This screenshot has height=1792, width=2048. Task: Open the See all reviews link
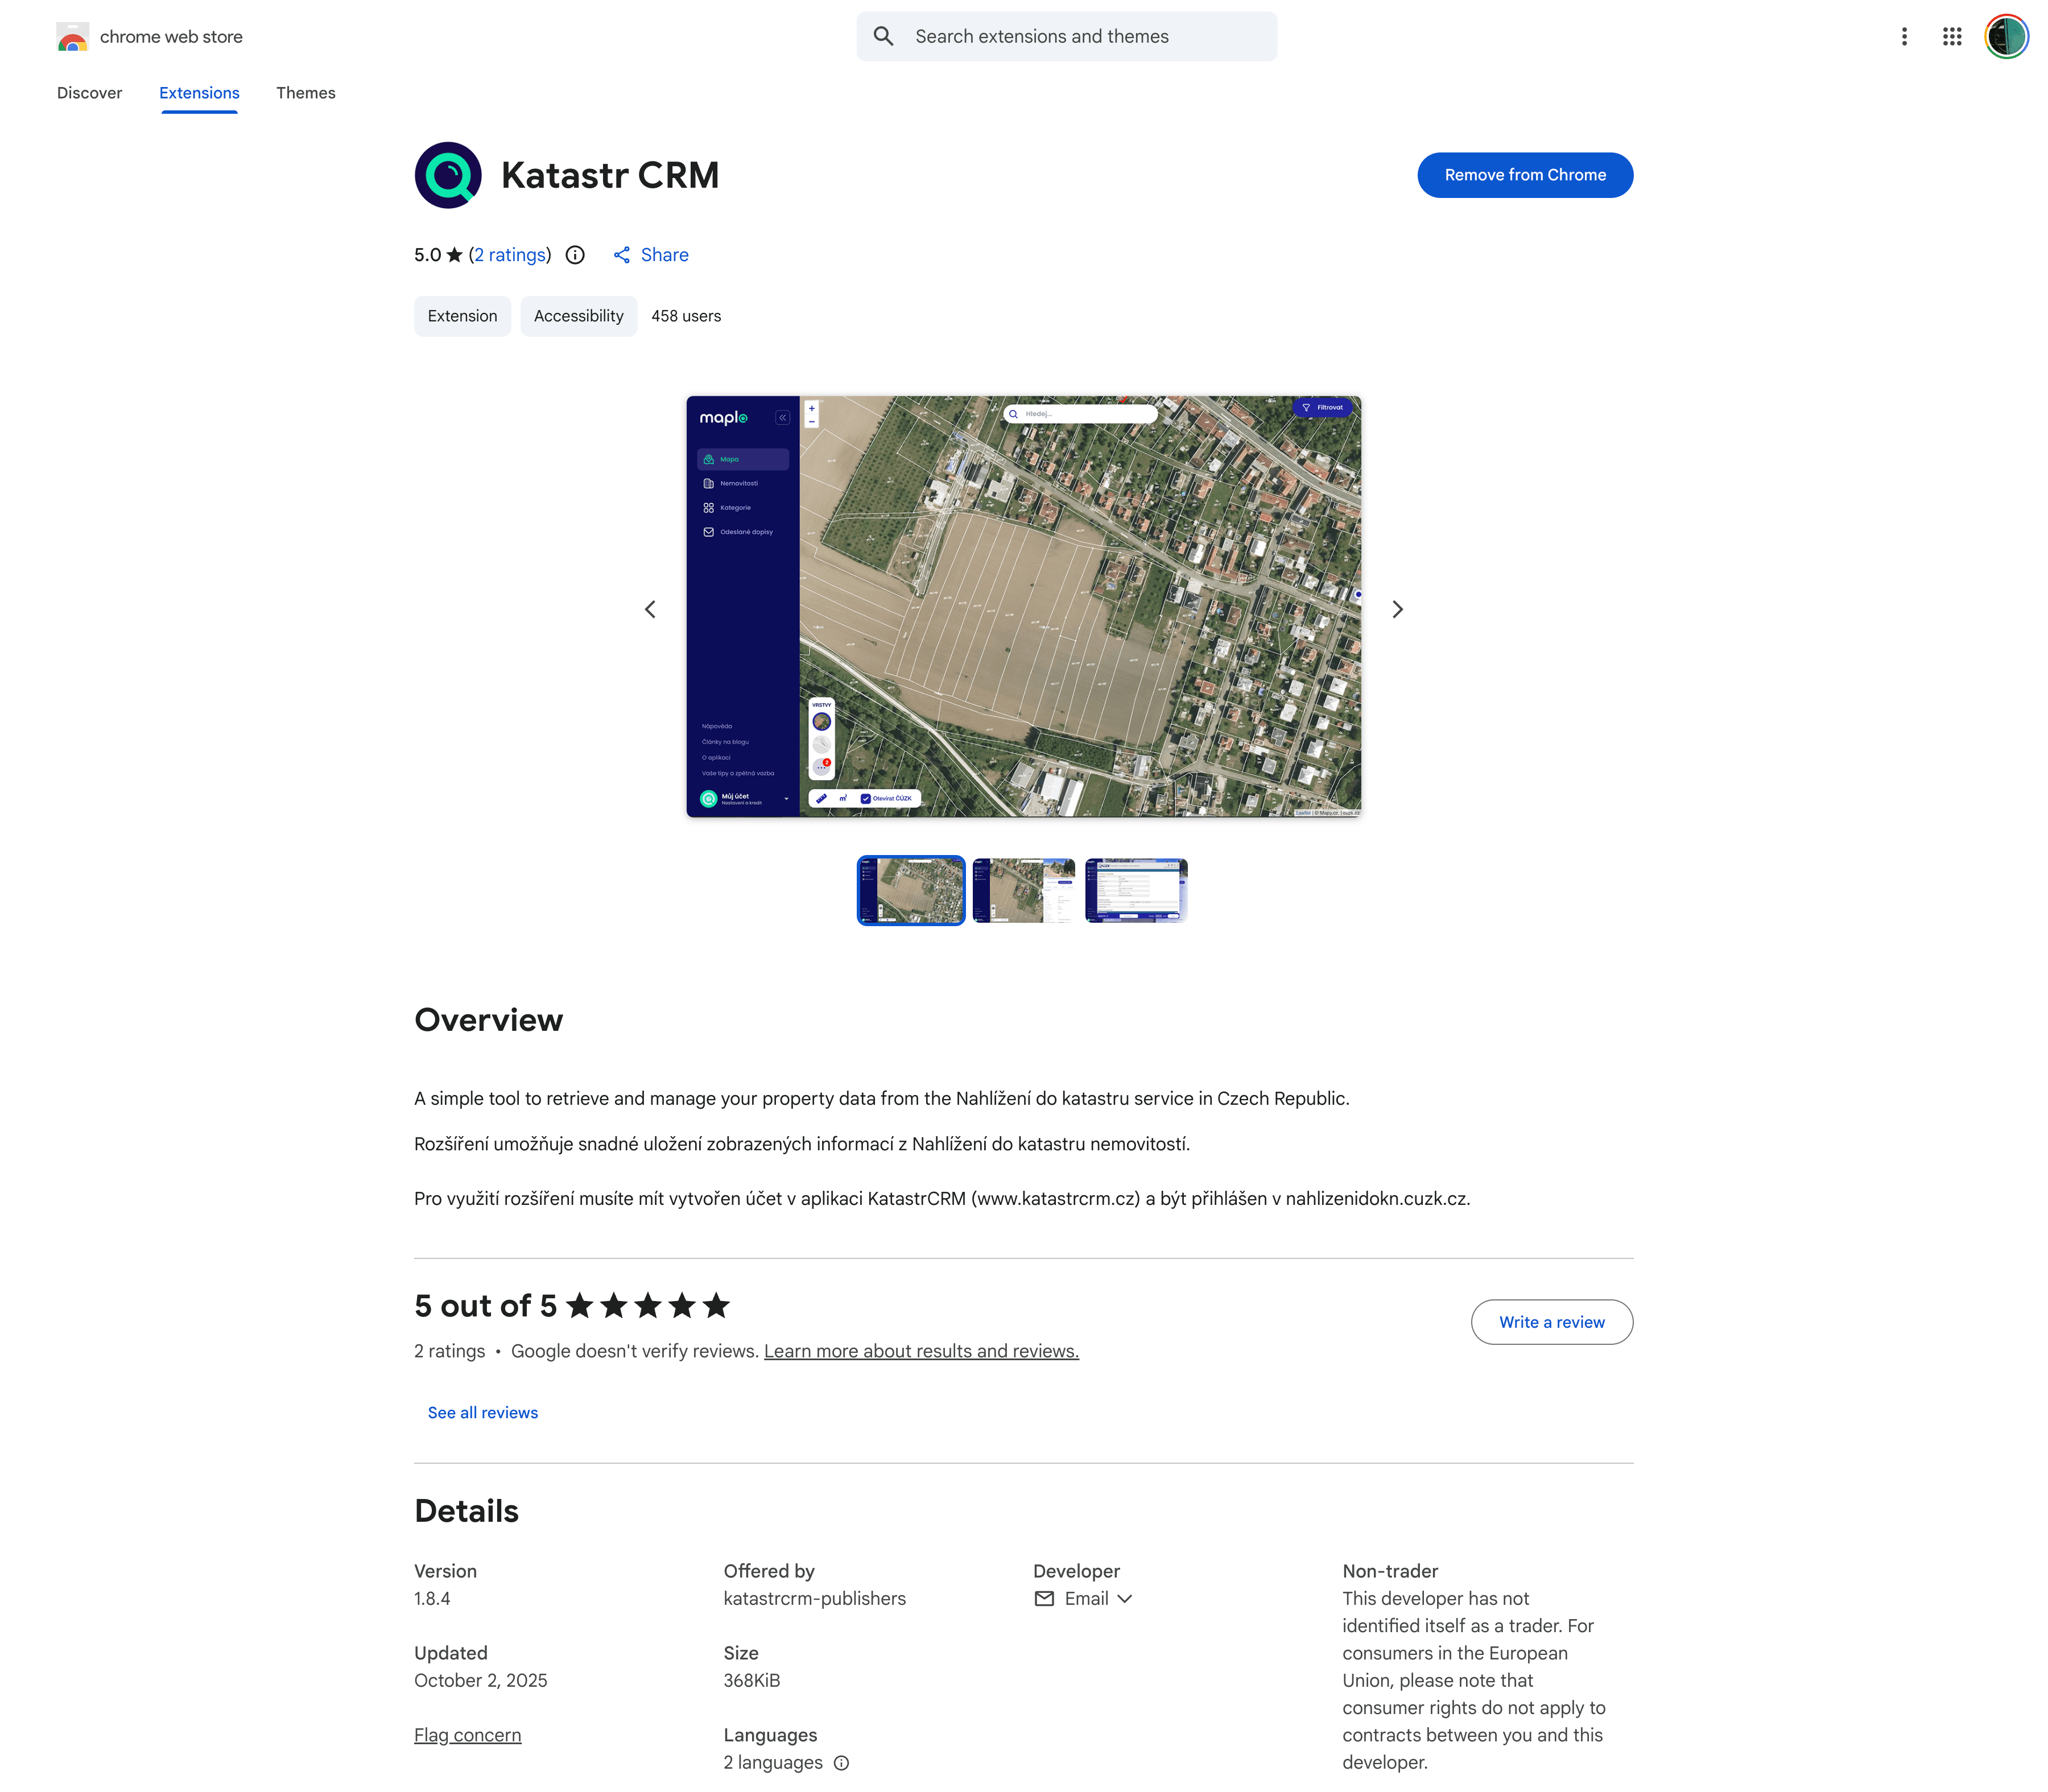482,1413
